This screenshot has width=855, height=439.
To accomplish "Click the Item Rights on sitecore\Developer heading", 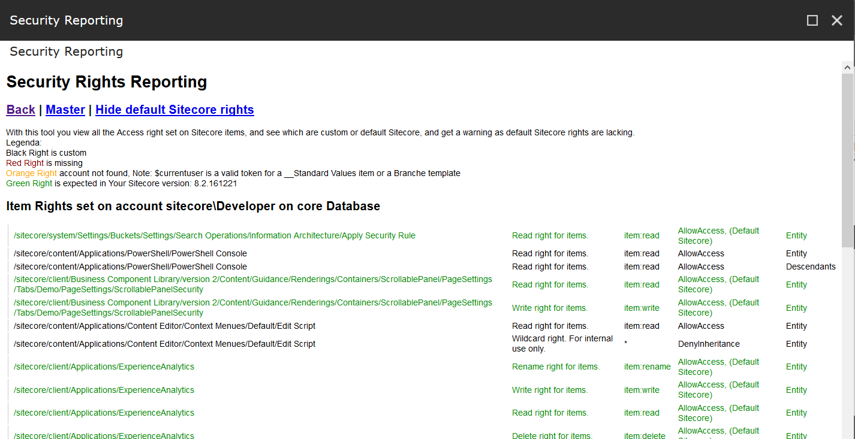I will 193,206.
